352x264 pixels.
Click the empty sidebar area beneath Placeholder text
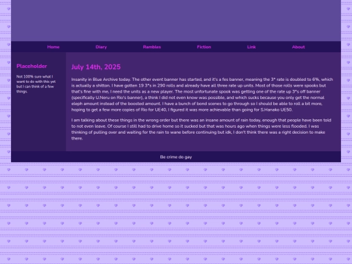(x=38, y=123)
